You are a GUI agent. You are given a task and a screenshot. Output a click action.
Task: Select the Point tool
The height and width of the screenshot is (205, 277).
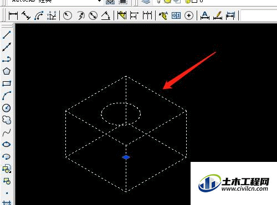[7, 193]
